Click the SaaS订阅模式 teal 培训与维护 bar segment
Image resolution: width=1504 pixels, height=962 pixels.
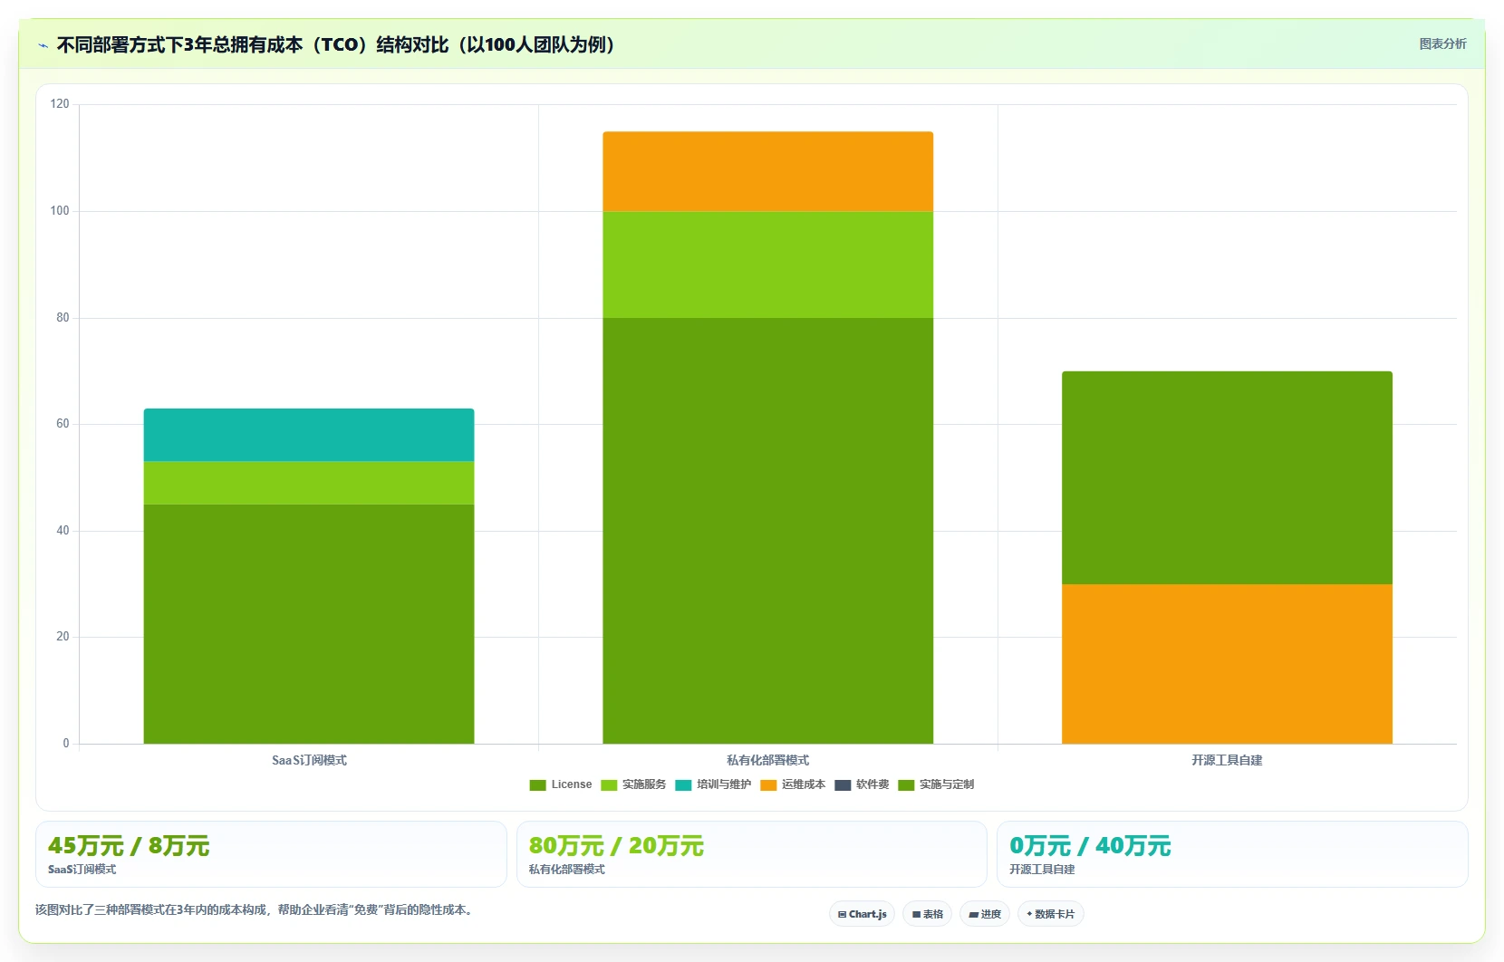(x=309, y=435)
